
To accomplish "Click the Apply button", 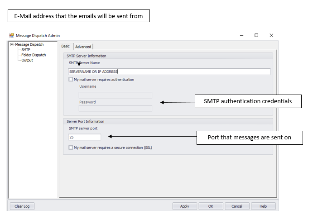I will coord(185,206).
